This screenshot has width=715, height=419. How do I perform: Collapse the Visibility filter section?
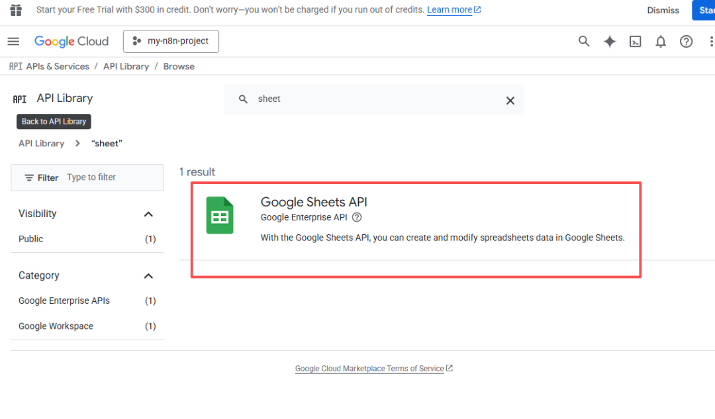coord(148,214)
